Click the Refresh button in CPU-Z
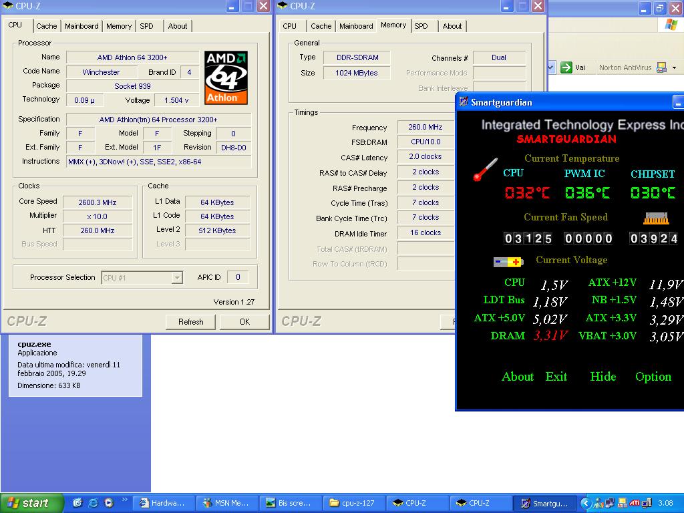The width and height of the screenshot is (684, 513). coord(190,322)
